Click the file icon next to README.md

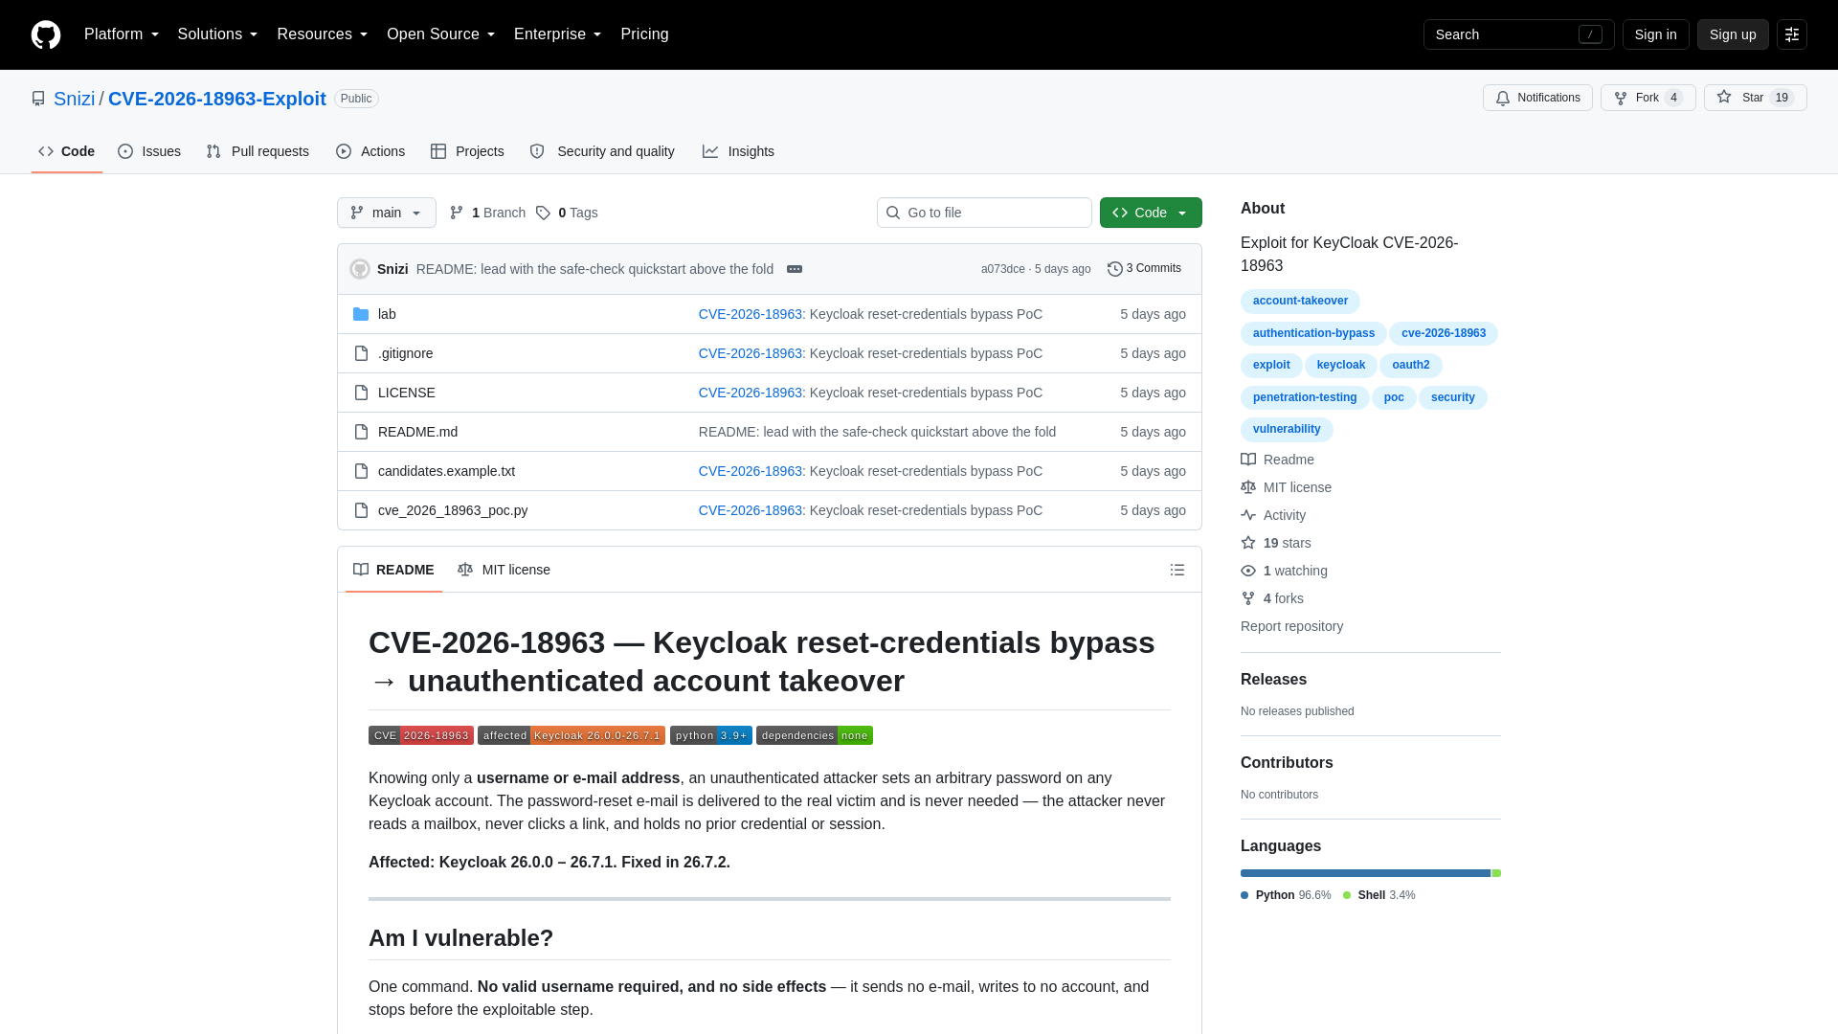[361, 432]
